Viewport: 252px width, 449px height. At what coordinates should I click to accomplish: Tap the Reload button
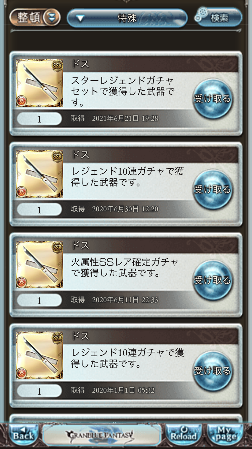tap(183, 436)
